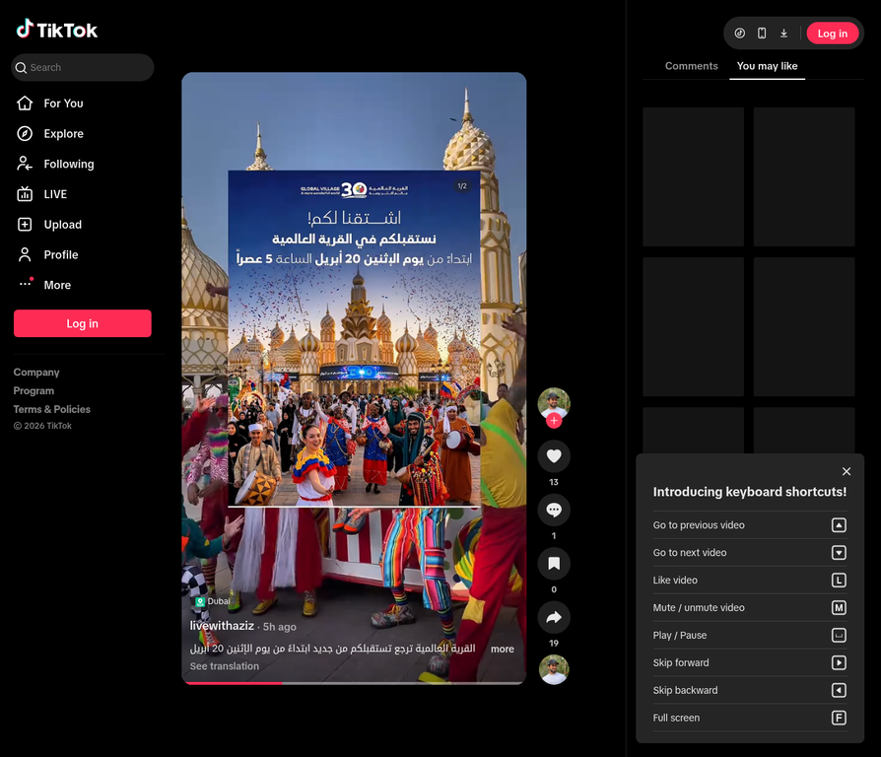Share the video using the arrow icon

[554, 616]
